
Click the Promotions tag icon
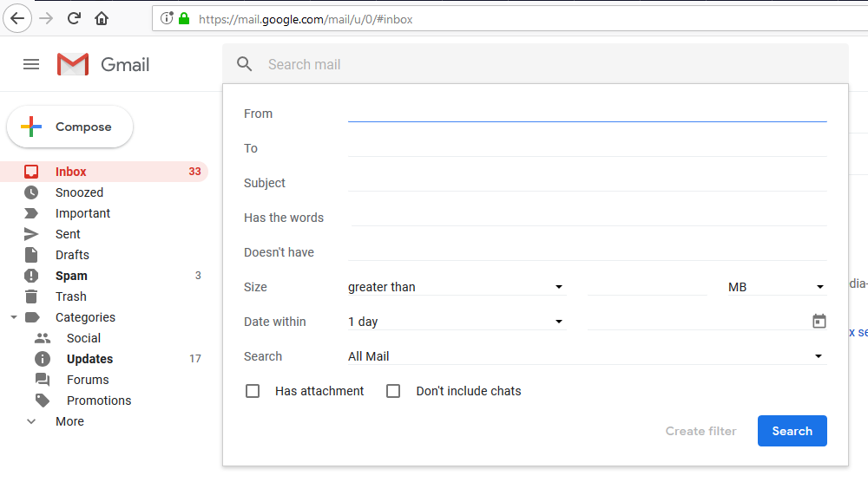tap(43, 401)
